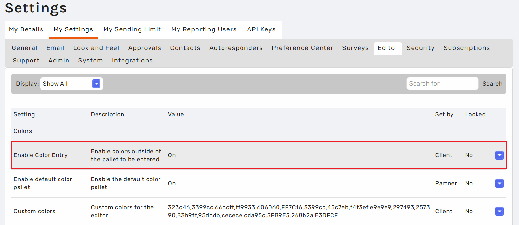Select the Subscriptions category
Screen dimensions: 519x225
click(x=467, y=48)
